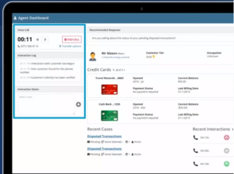Click the green happy face sentiment icon
Screen dimensions: 234x174
point(227,164)
